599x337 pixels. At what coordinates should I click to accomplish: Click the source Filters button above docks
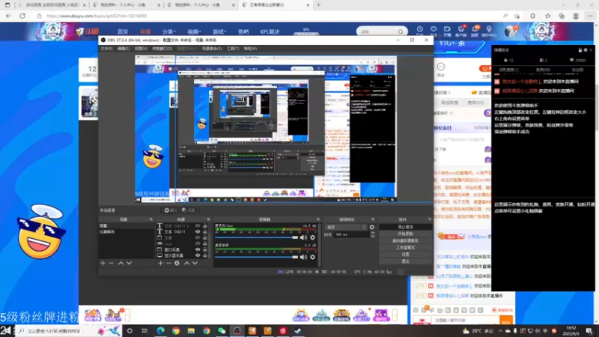(189, 210)
